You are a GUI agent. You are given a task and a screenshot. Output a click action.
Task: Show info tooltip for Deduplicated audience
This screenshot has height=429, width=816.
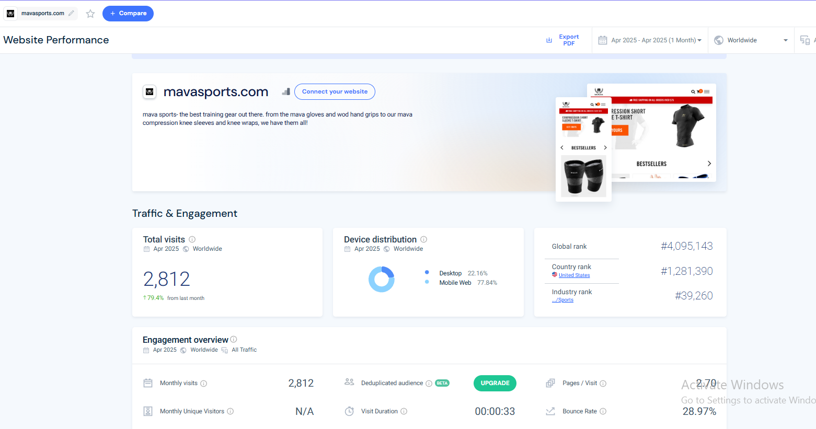click(x=429, y=384)
